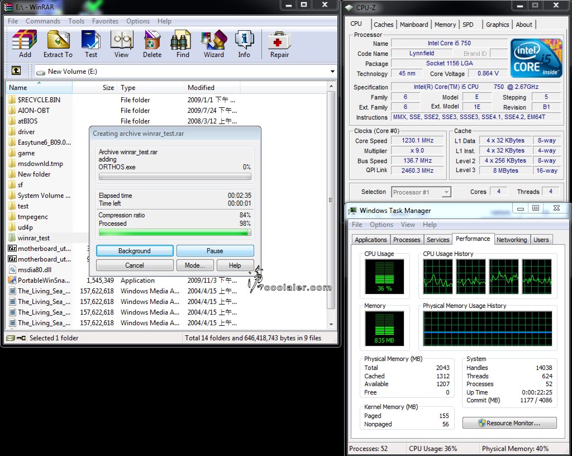This screenshot has height=456, width=572.
Task: Select the msdia80.dll file icon
Action: (12, 269)
